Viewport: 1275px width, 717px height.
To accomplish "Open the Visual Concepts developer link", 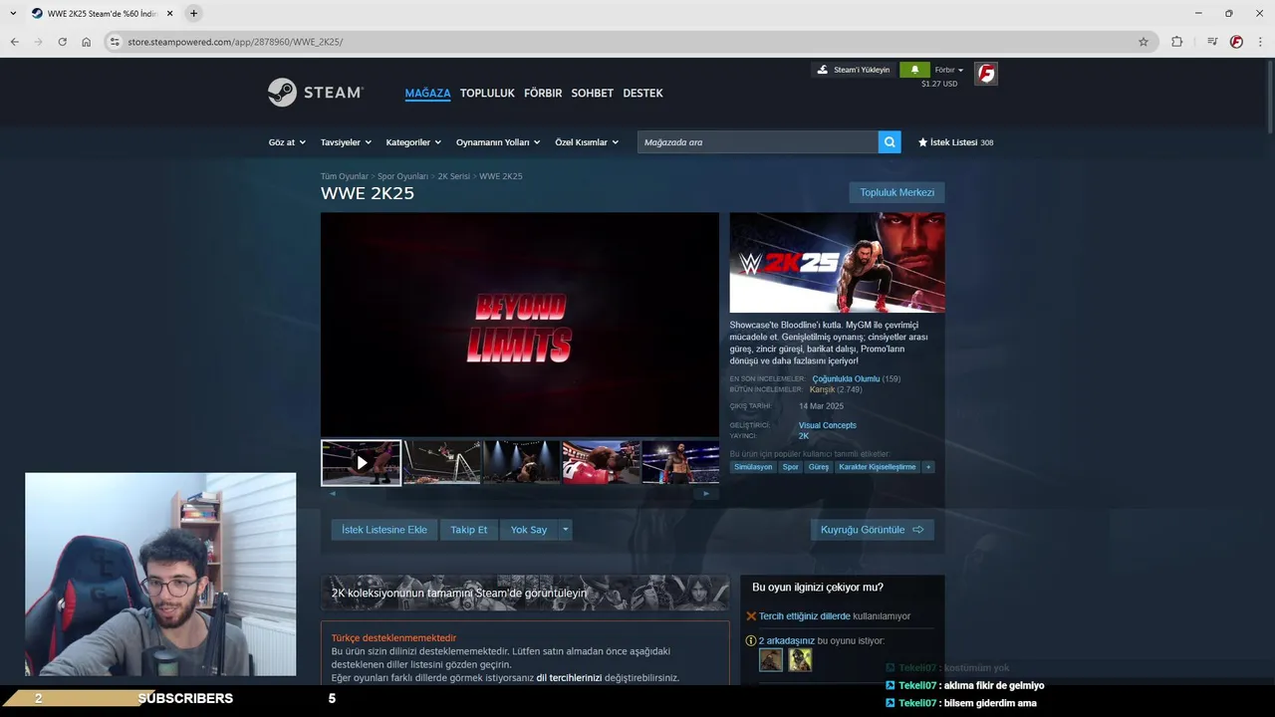I will pos(827,425).
